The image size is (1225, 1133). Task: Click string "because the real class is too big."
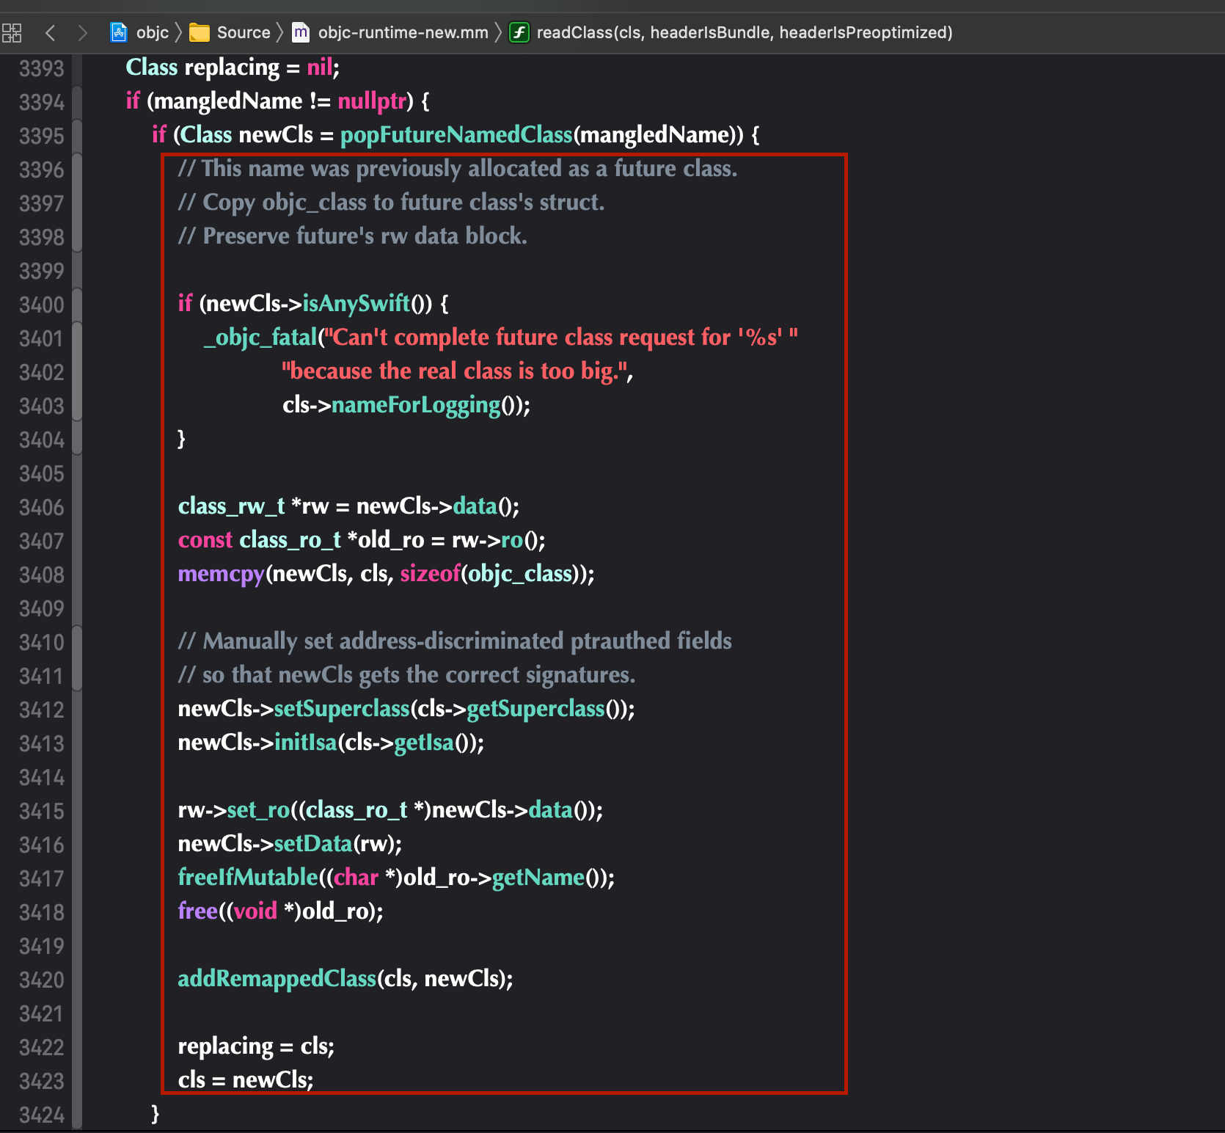455,371
